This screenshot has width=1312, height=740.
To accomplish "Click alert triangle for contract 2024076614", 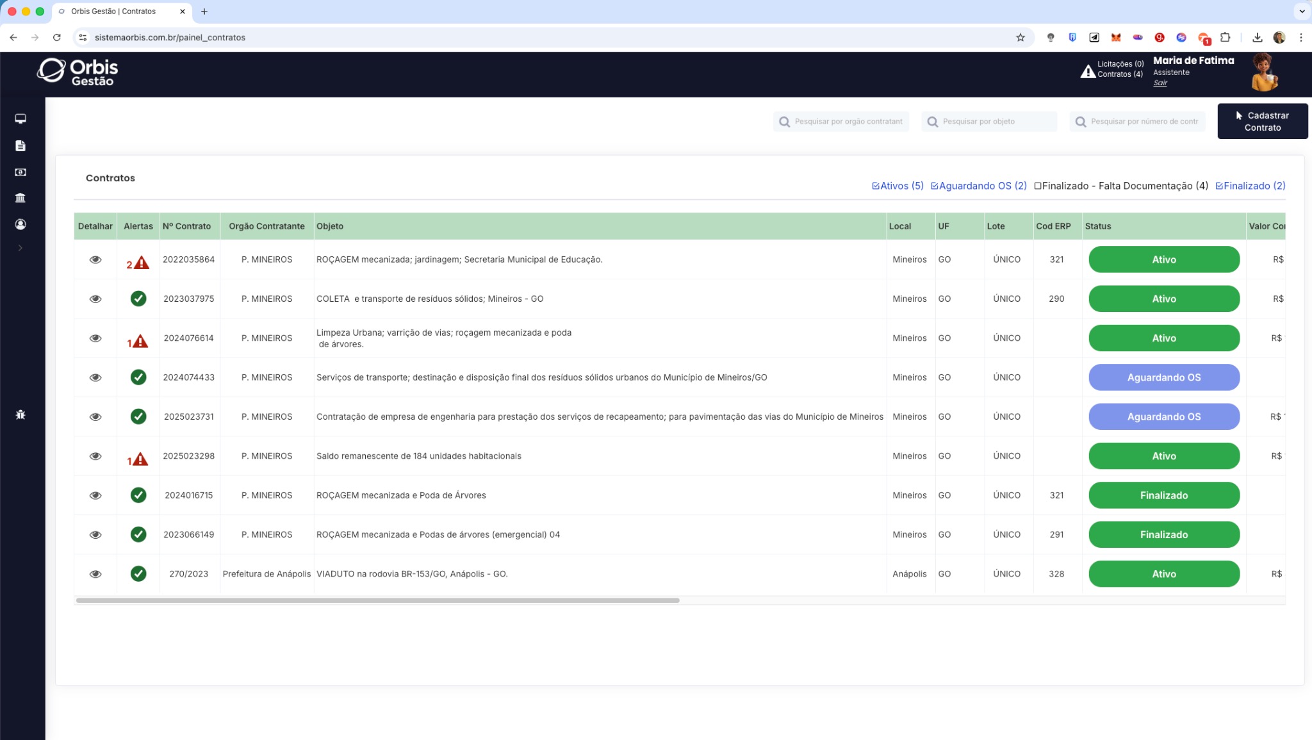I will [139, 341].
